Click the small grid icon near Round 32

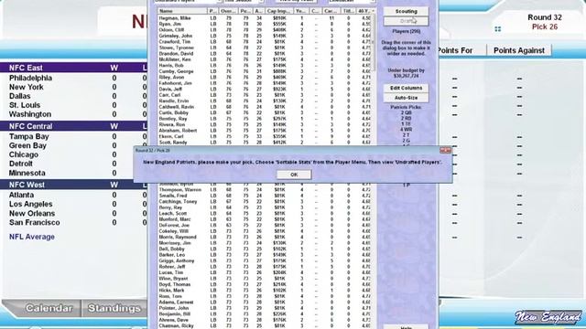497,29
